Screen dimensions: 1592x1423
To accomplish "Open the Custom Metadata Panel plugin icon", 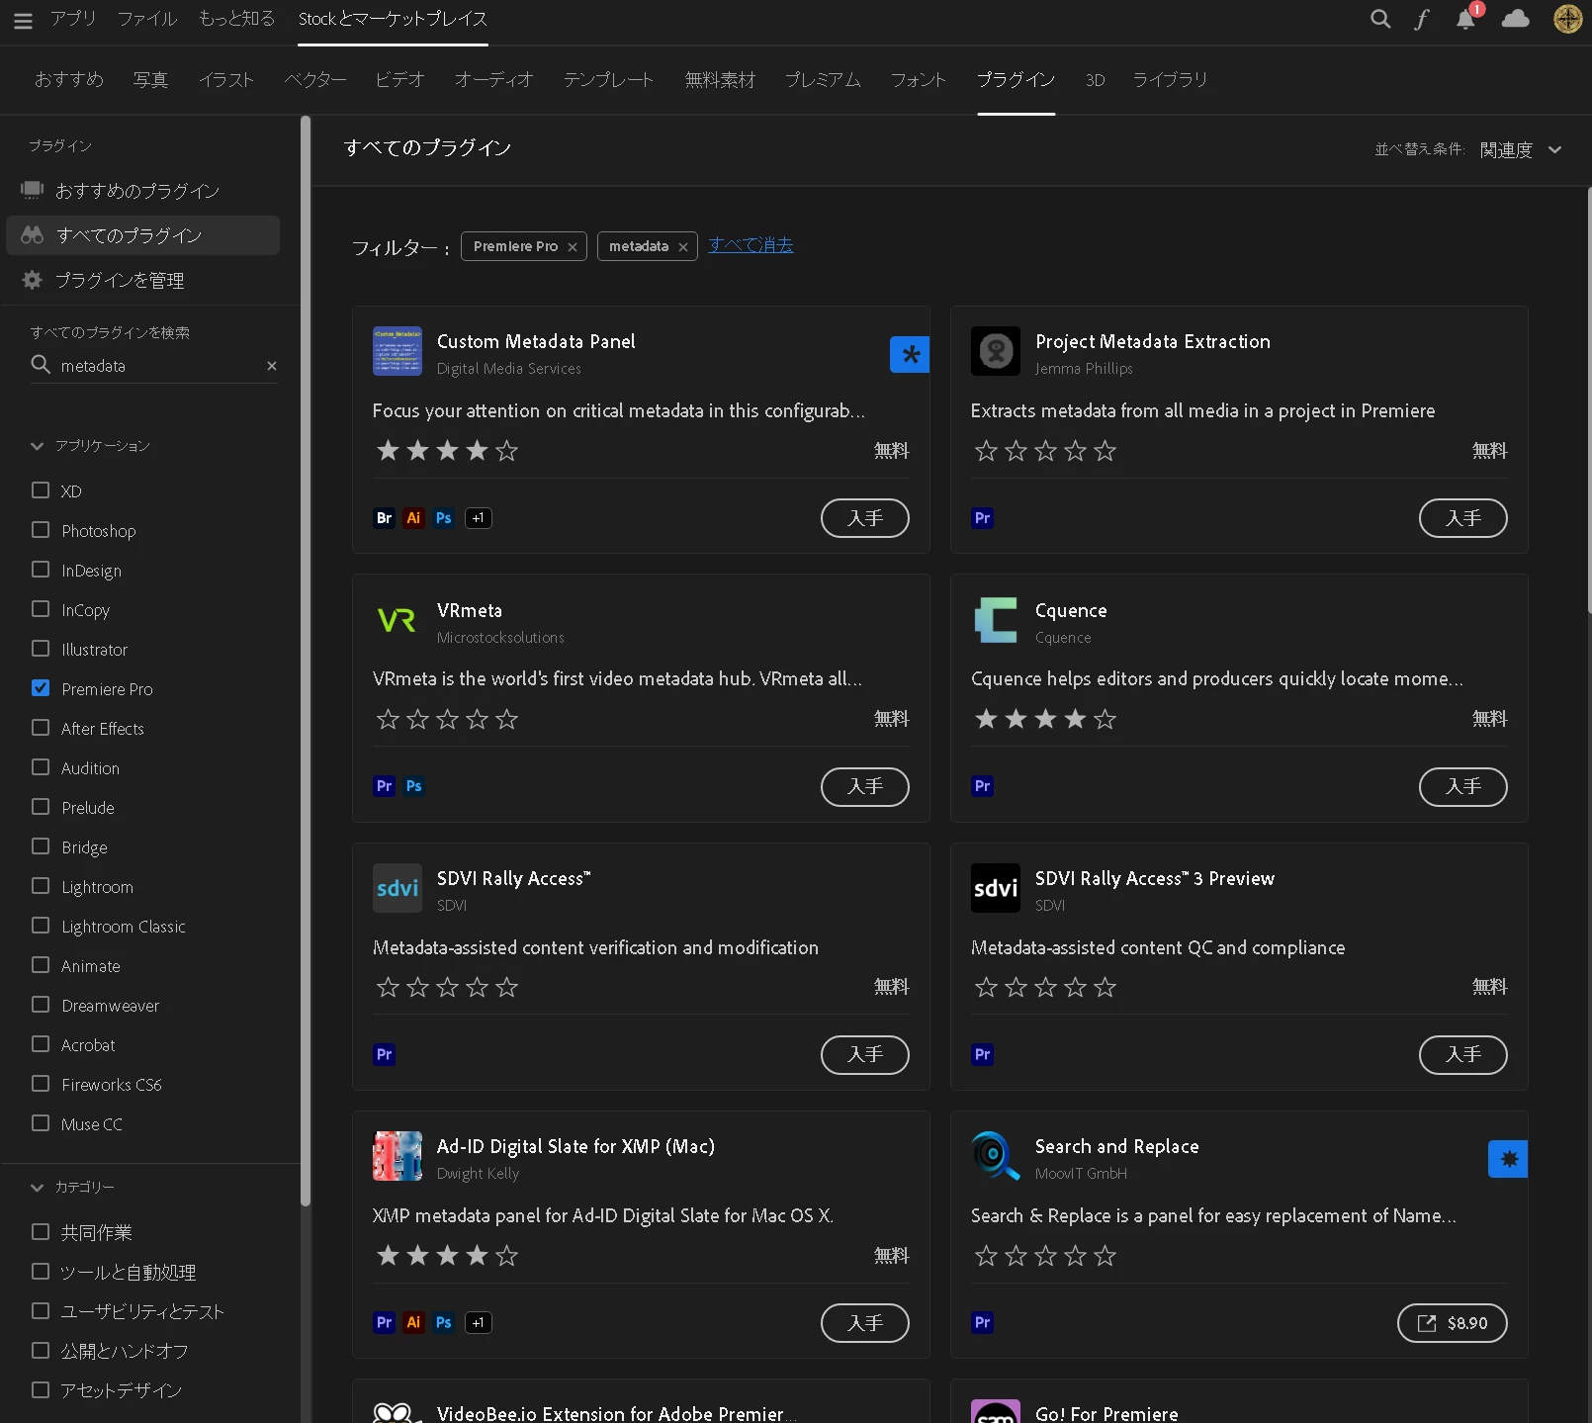I will (x=398, y=351).
